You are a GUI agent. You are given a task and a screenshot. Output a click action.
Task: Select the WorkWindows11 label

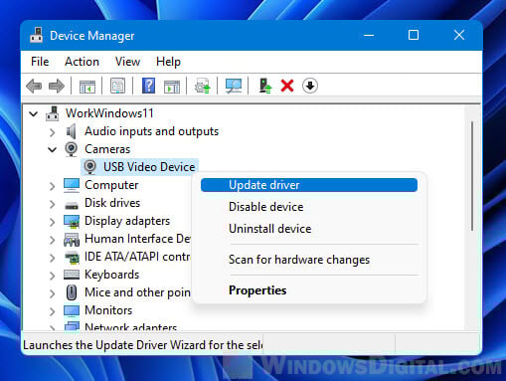click(x=109, y=113)
